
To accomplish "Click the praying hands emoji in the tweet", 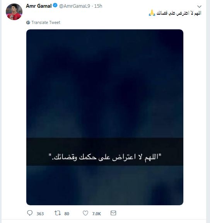I will point(152,13).
